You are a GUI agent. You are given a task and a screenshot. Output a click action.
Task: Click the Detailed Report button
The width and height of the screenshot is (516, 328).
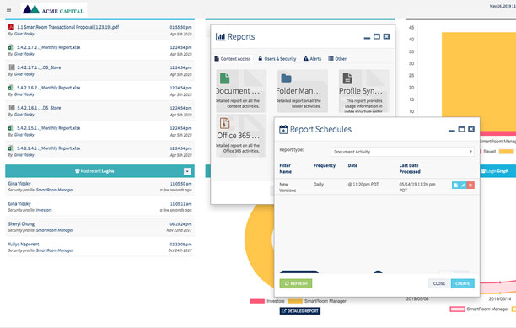point(300,310)
